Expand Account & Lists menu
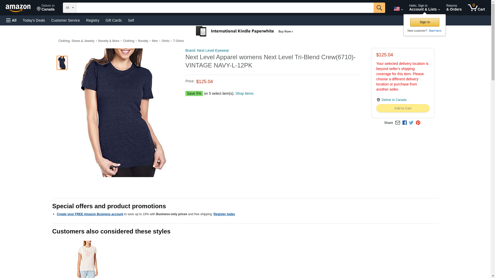The width and height of the screenshot is (495, 278). click(424, 8)
